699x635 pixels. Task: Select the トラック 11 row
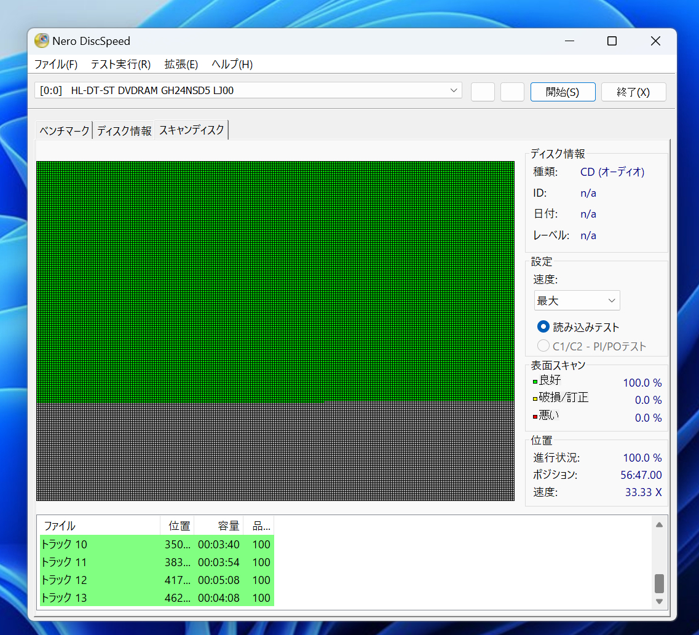click(157, 562)
